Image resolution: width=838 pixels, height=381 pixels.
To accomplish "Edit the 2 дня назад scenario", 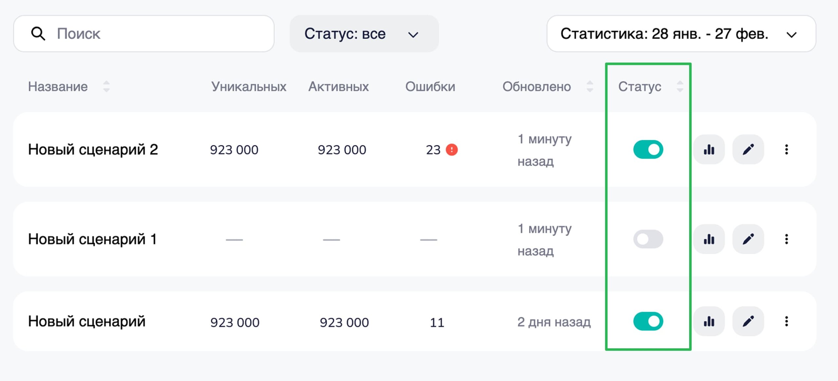I will pos(748,321).
